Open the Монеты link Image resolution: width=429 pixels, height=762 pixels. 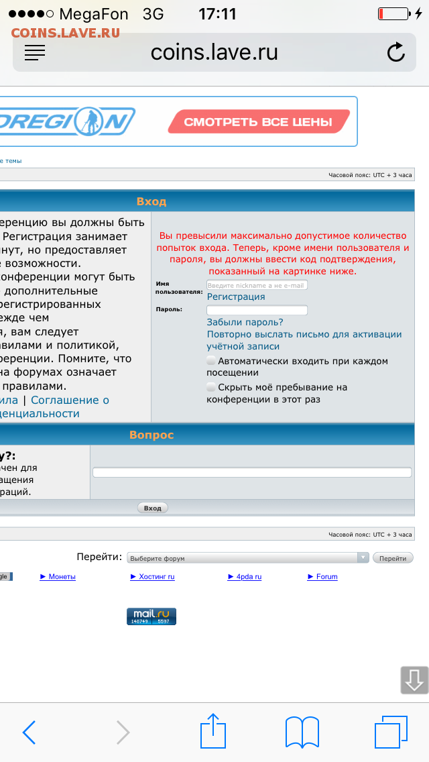(58, 577)
